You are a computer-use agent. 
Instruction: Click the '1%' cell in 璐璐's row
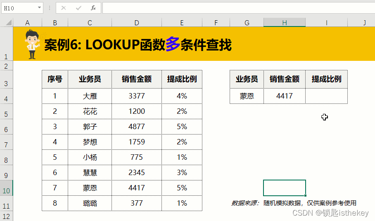[182, 203]
